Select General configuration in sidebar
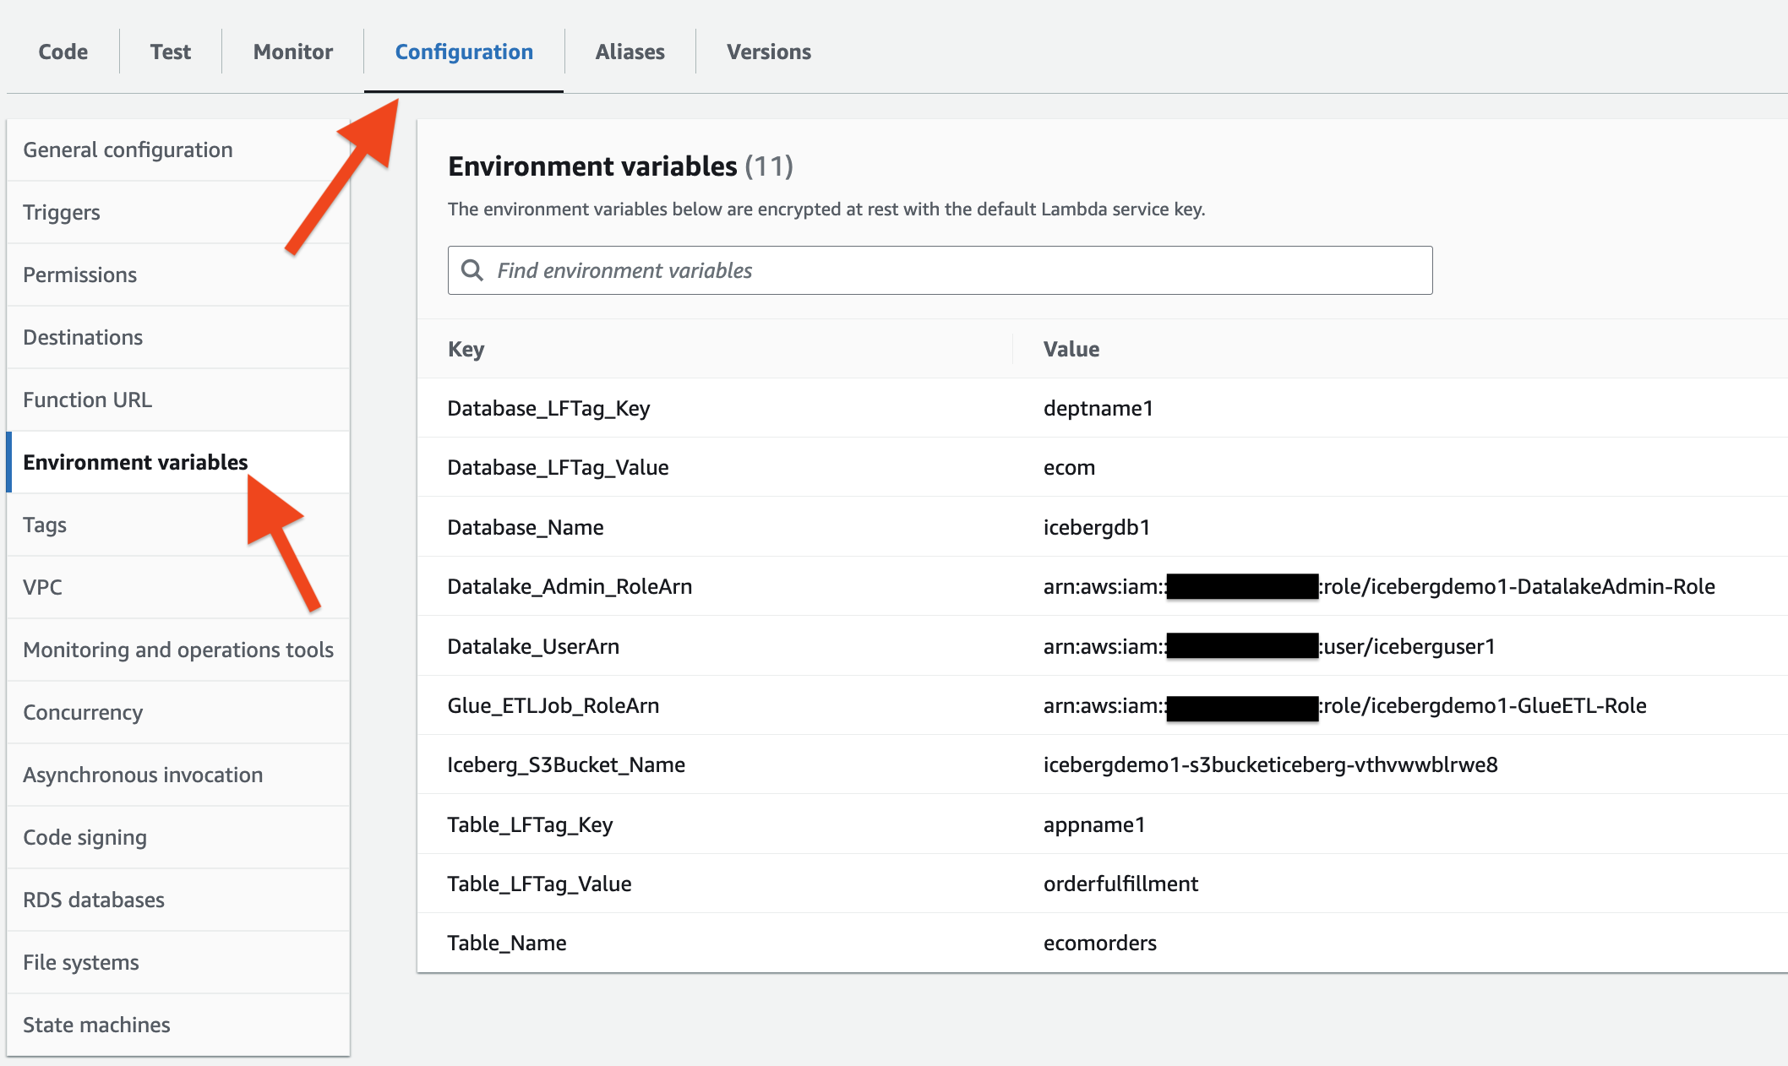Screen dimensions: 1788x1066 pyautogui.click(x=128, y=150)
